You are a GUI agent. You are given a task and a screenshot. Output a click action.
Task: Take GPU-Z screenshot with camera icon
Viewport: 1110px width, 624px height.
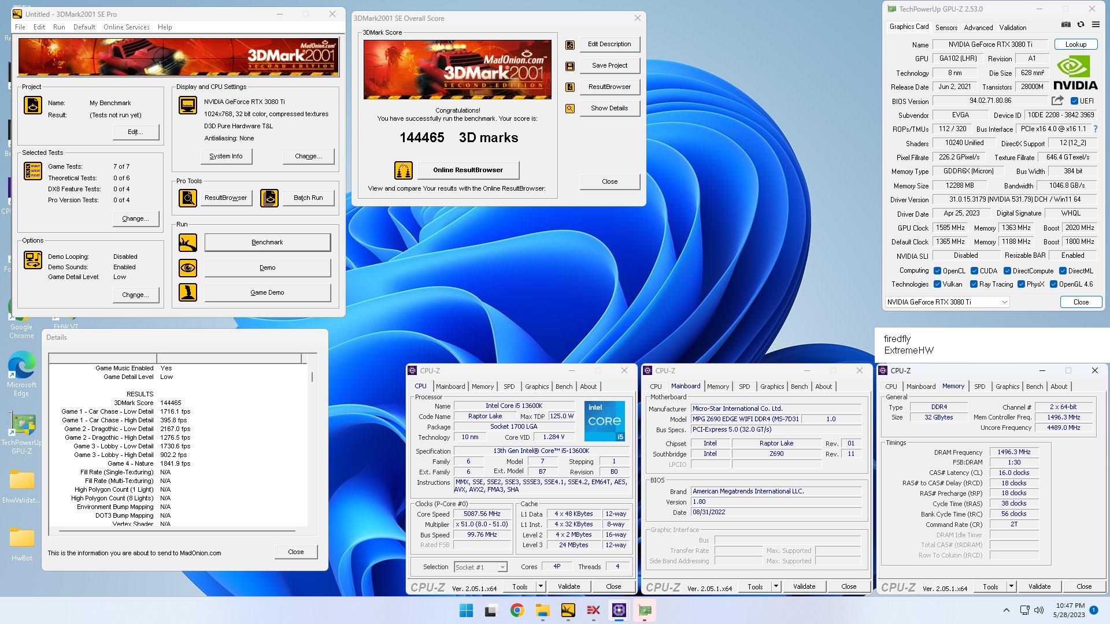click(x=1066, y=24)
